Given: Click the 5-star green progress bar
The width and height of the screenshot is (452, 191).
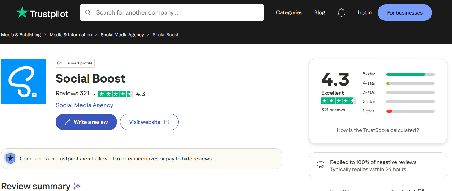Looking at the screenshot, I should (x=406, y=74).
